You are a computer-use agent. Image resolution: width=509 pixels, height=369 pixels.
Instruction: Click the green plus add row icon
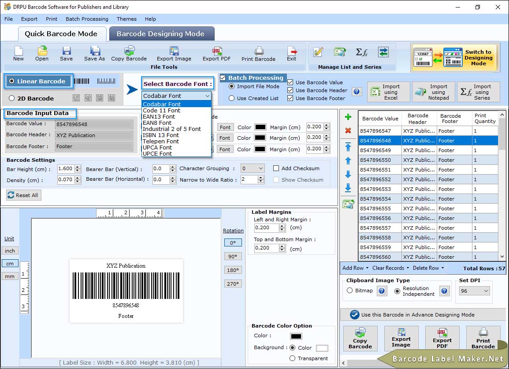click(x=348, y=117)
